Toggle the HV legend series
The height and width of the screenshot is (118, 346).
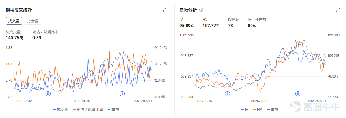(257, 109)
